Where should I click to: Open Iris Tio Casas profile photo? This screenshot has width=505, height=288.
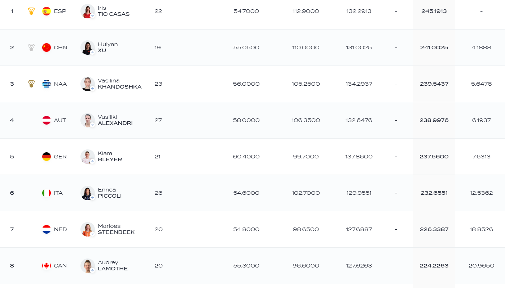pos(88,11)
